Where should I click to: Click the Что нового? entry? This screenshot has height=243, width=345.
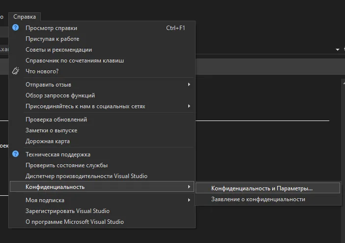click(102, 71)
